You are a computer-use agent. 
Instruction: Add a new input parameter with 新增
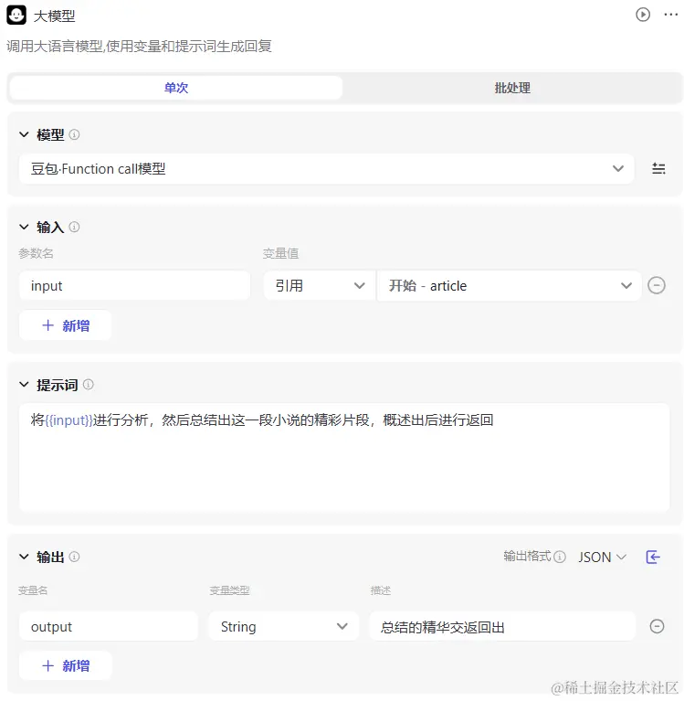65,325
